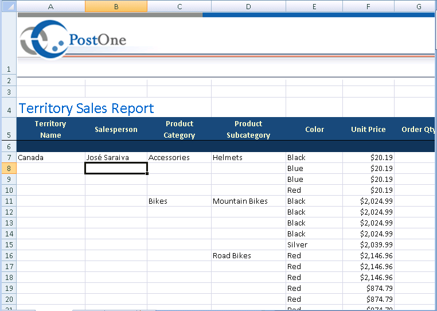This screenshot has width=437, height=311.
Task: Select the Bikes category cell
Action: pyautogui.click(x=180, y=201)
